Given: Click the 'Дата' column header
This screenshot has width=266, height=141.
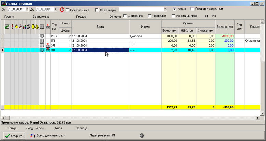Looking at the screenshot, I should click(100, 27).
